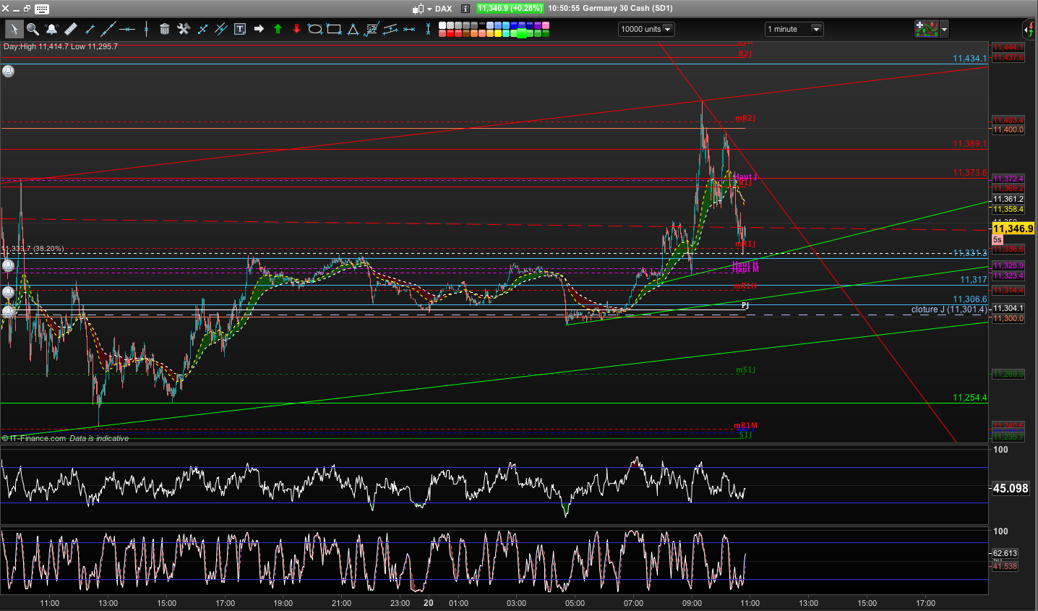Select the slanted parallel channel tool
The width and height of the screenshot is (1038, 611).
point(390,29)
